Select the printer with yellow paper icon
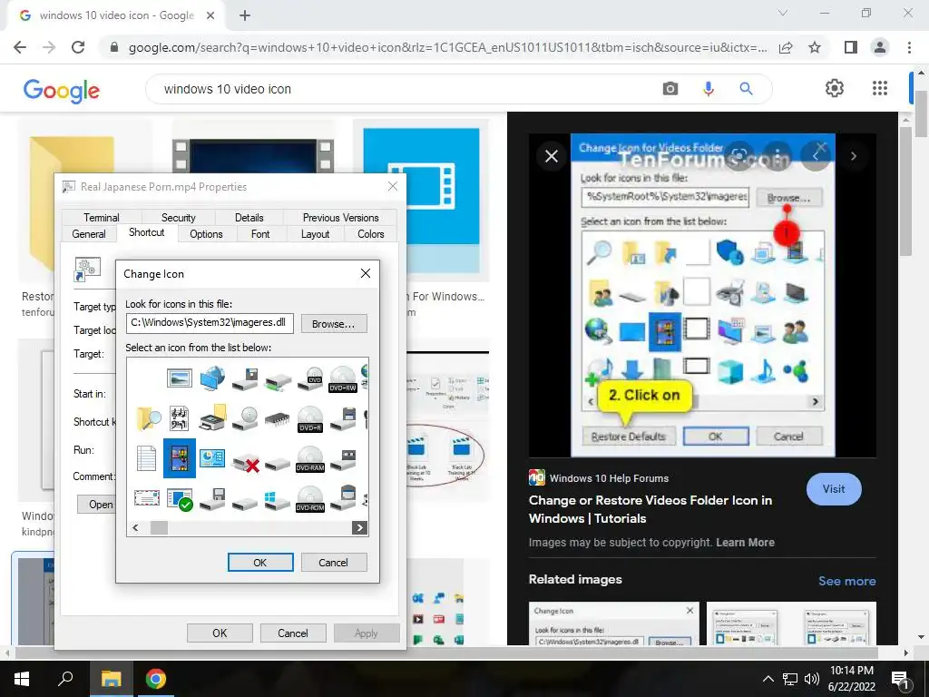Screen dimensions: 929x697 click(x=212, y=417)
